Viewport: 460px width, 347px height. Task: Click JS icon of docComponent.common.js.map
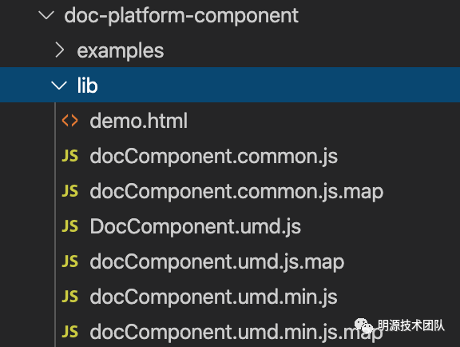(69, 191)
